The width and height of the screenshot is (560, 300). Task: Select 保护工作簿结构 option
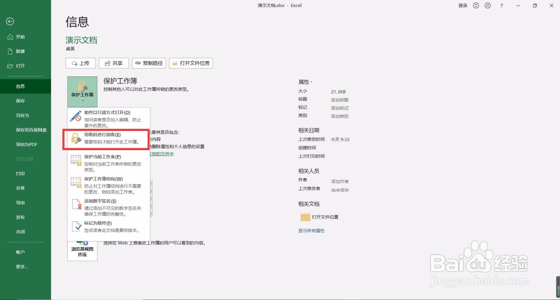109,185
